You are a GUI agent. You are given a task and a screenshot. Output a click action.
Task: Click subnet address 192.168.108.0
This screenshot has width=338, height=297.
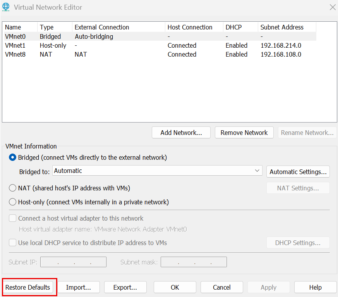pyautogui.click(x=281, y=54)
